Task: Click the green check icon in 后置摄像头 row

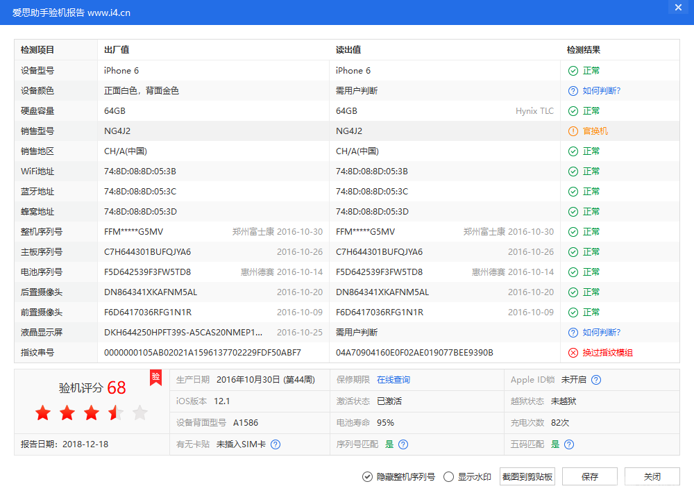Action: pos(573,292)
